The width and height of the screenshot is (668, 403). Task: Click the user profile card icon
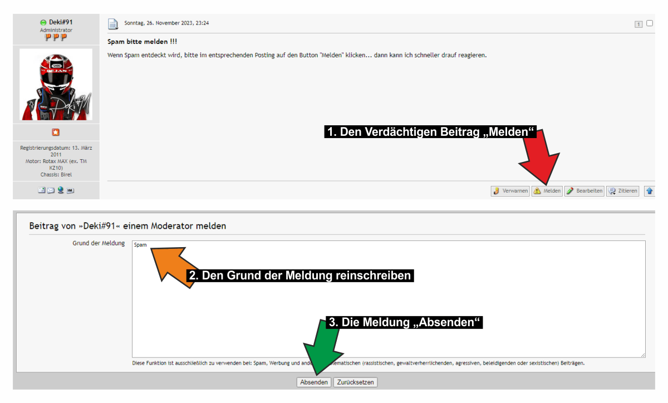click(41, 190)
